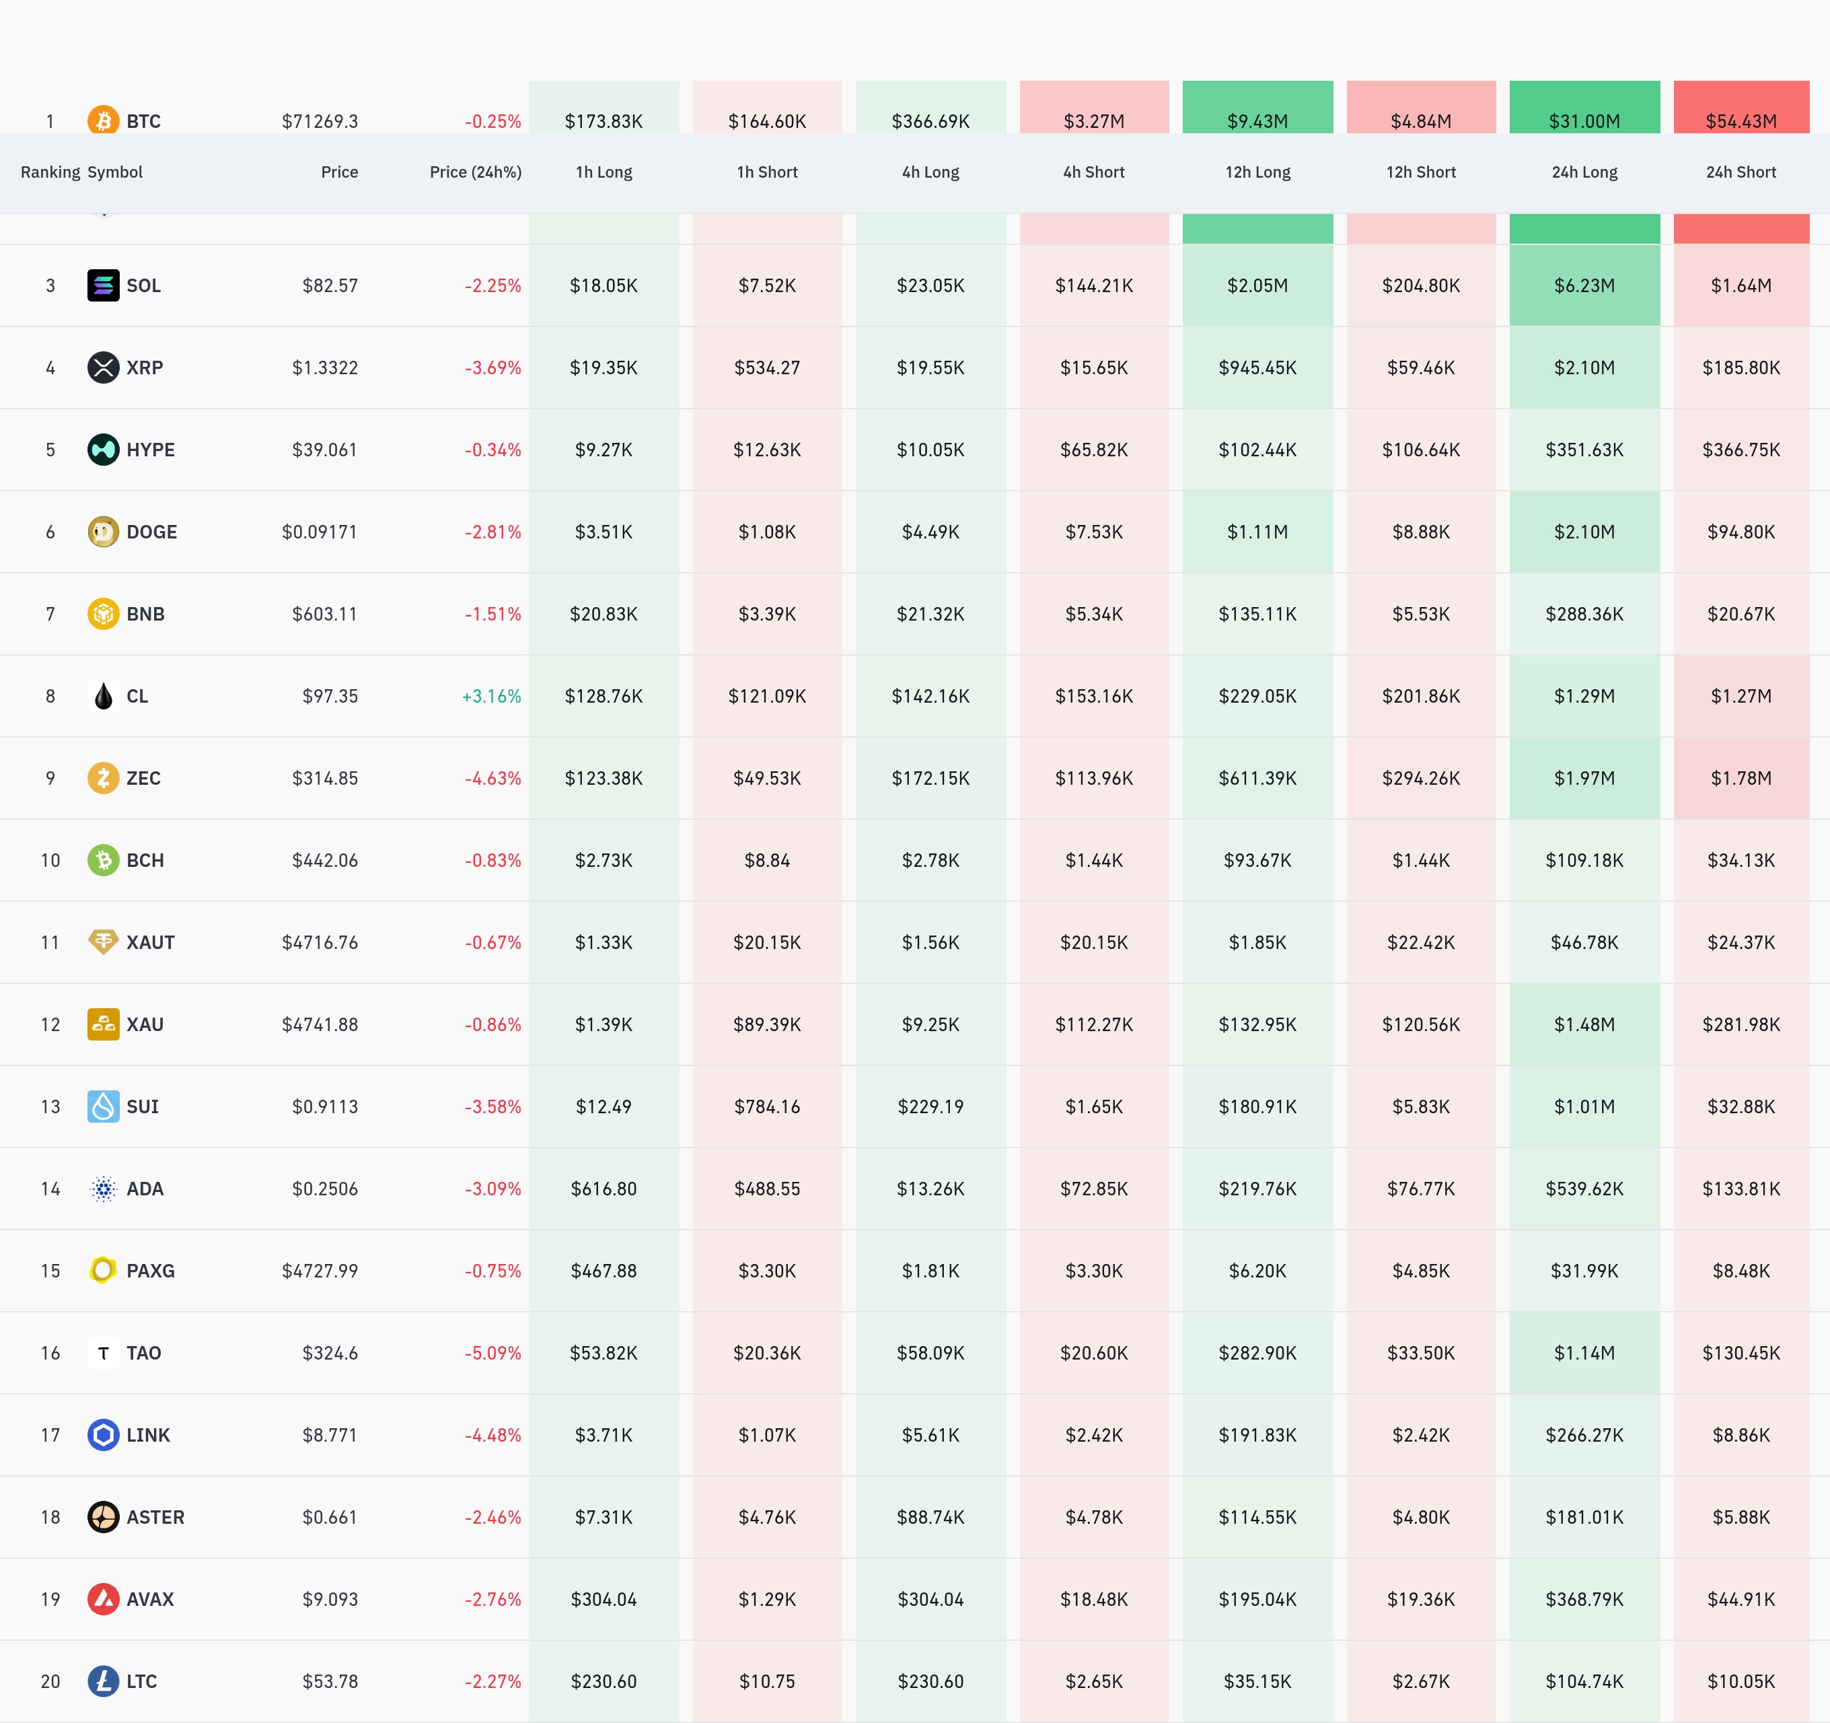Click the PAXG price $4727.99
Viewport: 1830px width, 1723px height.
(320, 1271)
